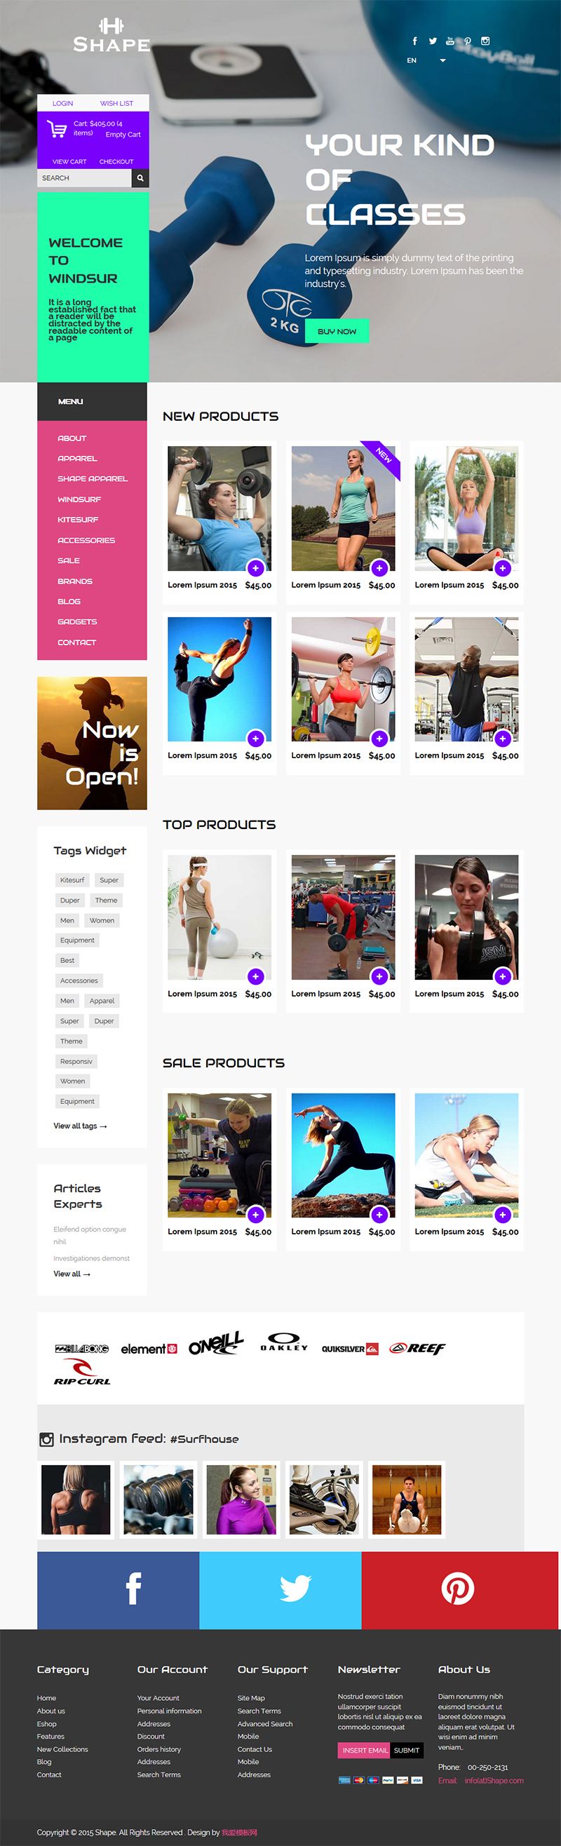Click the INSERT EMAIL field
Screen dimensions: 561x1846
click(365, 1749)
